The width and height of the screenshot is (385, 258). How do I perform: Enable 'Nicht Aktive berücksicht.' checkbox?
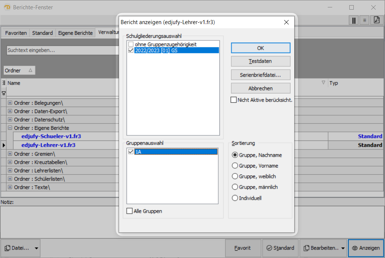[x=234, y=100]
